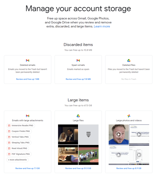The width and height of the screenshot is (156, 177).
Task: Click the Gmail icon above Spam emails
Action: 78,60
